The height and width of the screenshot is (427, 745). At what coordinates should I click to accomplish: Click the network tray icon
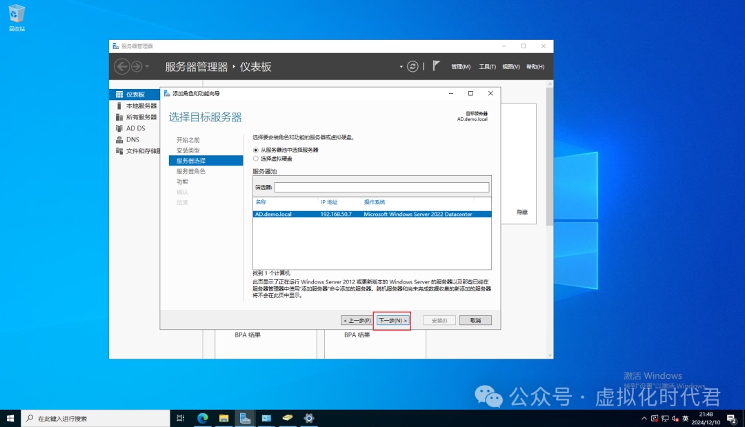pos(665,419)
